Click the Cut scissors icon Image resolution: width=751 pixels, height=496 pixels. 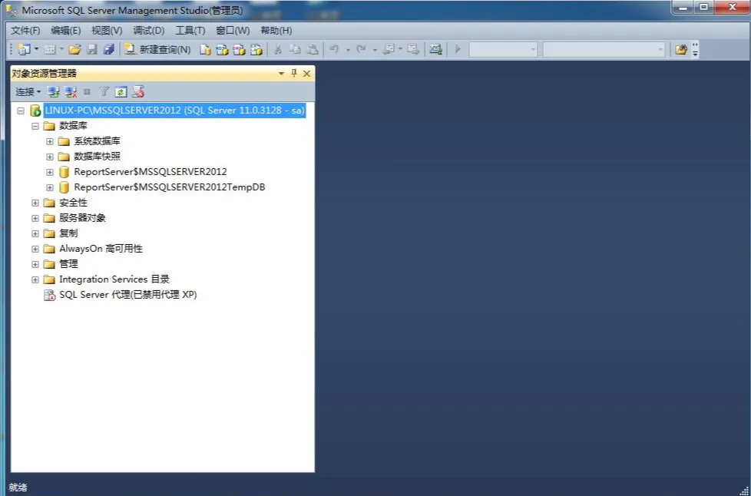click(278, 49)
